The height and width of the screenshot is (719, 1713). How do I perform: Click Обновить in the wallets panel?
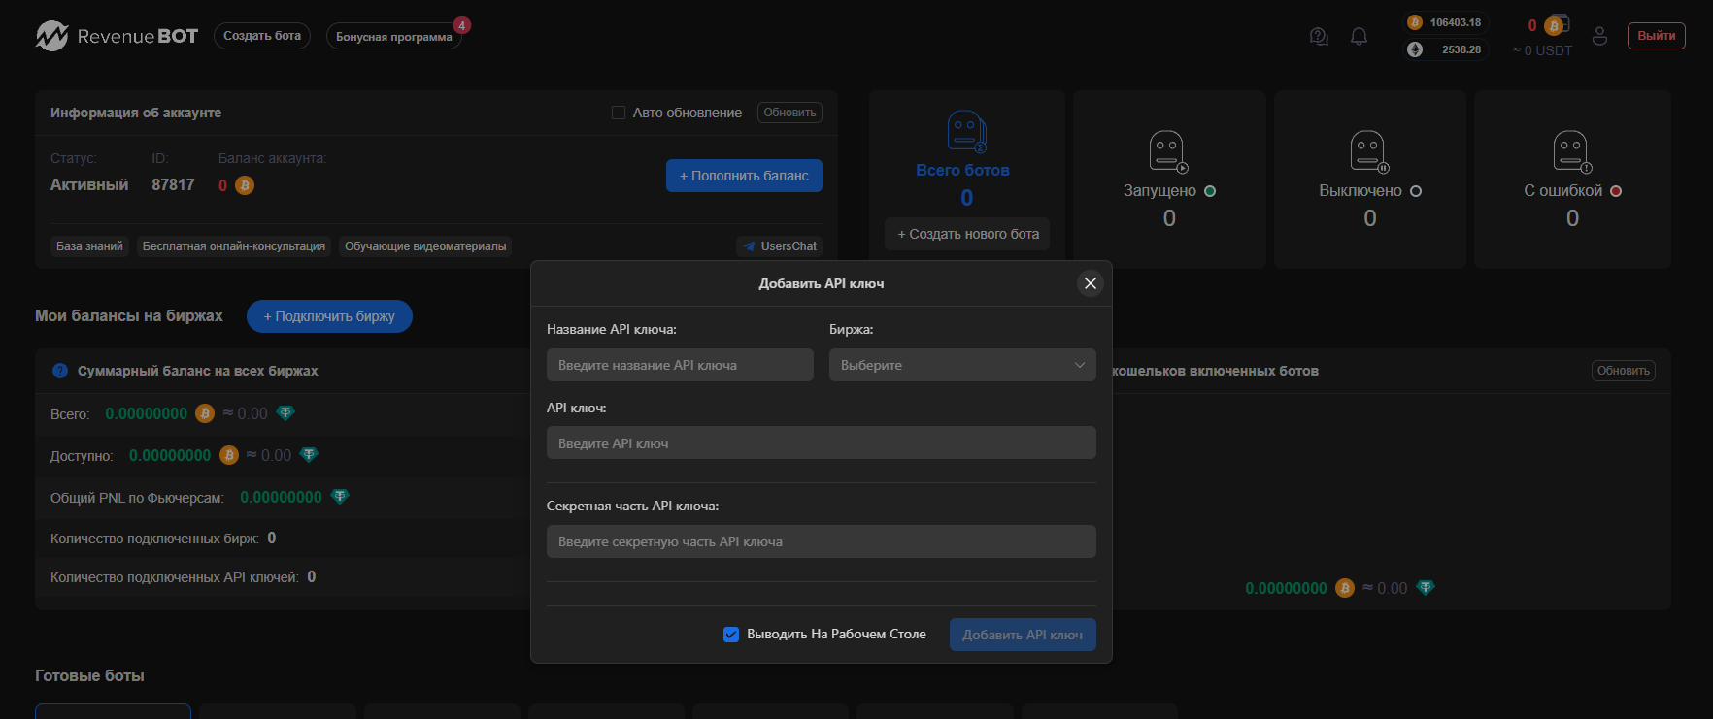[x=1624, y=371]
